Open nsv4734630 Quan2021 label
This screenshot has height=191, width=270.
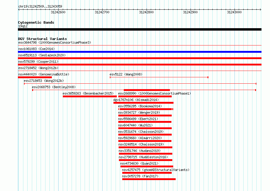139,163
